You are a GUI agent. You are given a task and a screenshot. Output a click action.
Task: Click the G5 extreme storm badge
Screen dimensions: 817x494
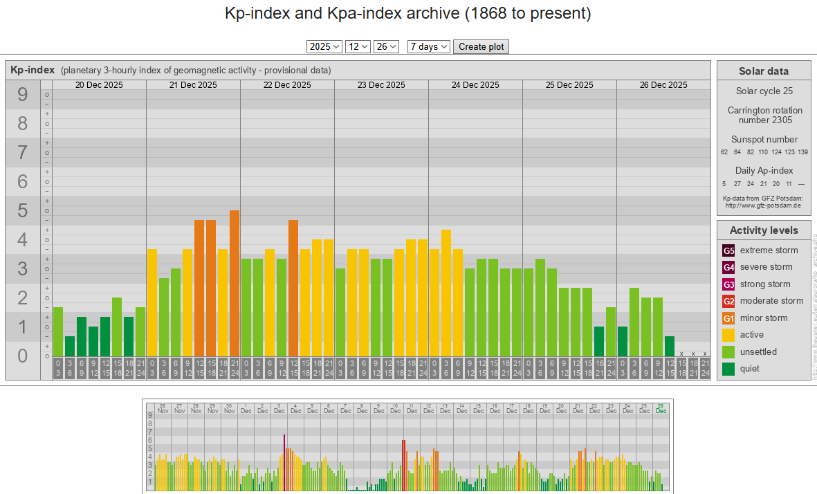[x=728, y=250]
